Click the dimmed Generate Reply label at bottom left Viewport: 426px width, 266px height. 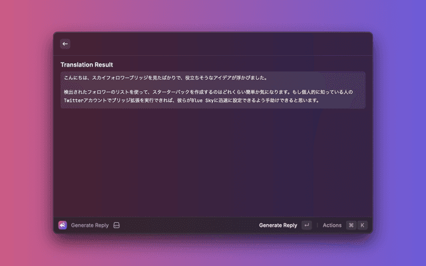tap(90, 225)
